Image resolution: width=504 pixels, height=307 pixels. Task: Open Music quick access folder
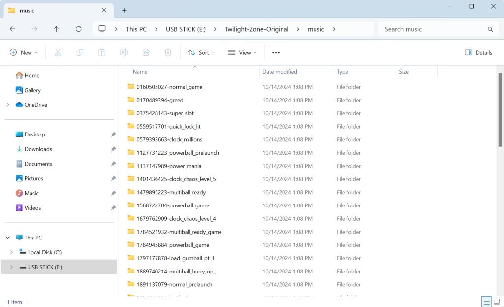coord(27,193)
